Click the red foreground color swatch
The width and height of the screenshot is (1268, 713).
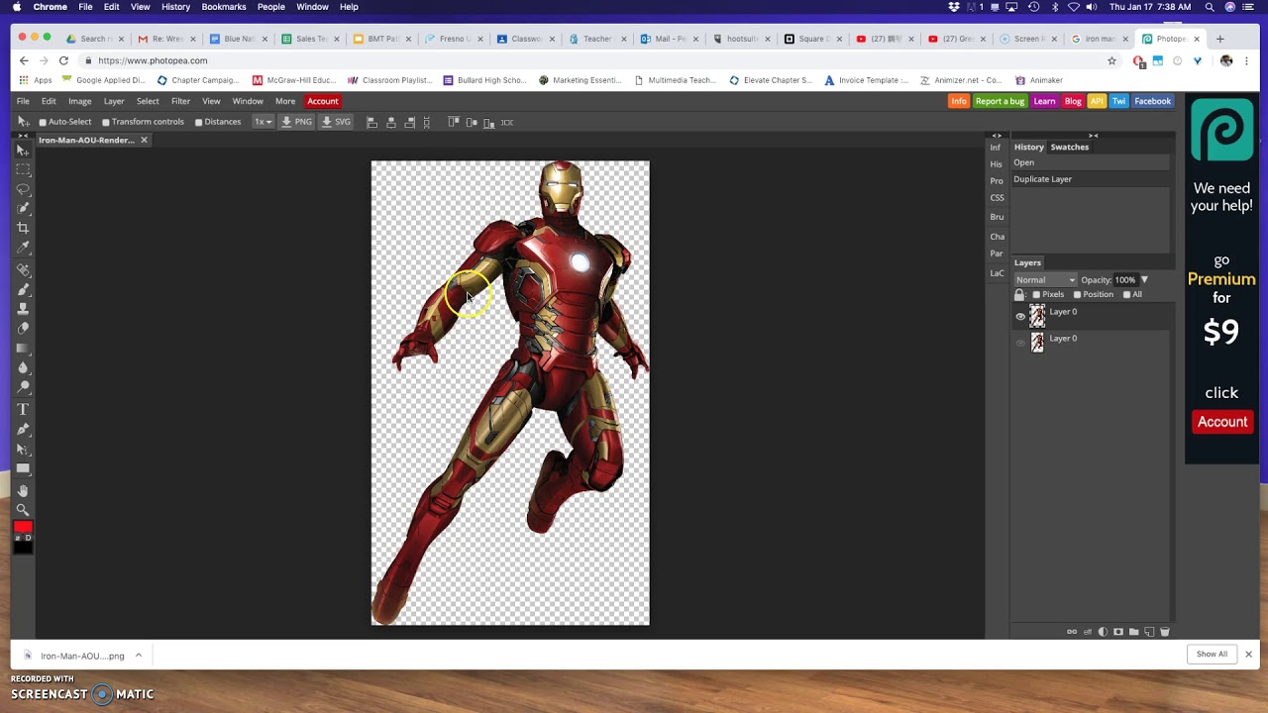click(23, 527)
